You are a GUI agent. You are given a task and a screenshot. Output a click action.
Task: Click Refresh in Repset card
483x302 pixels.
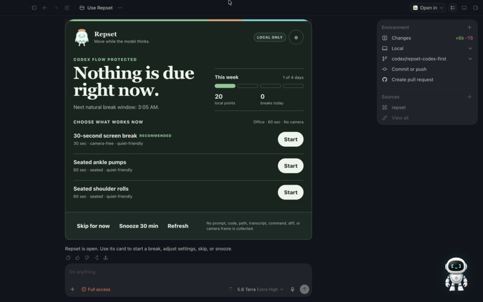(178, 226)
